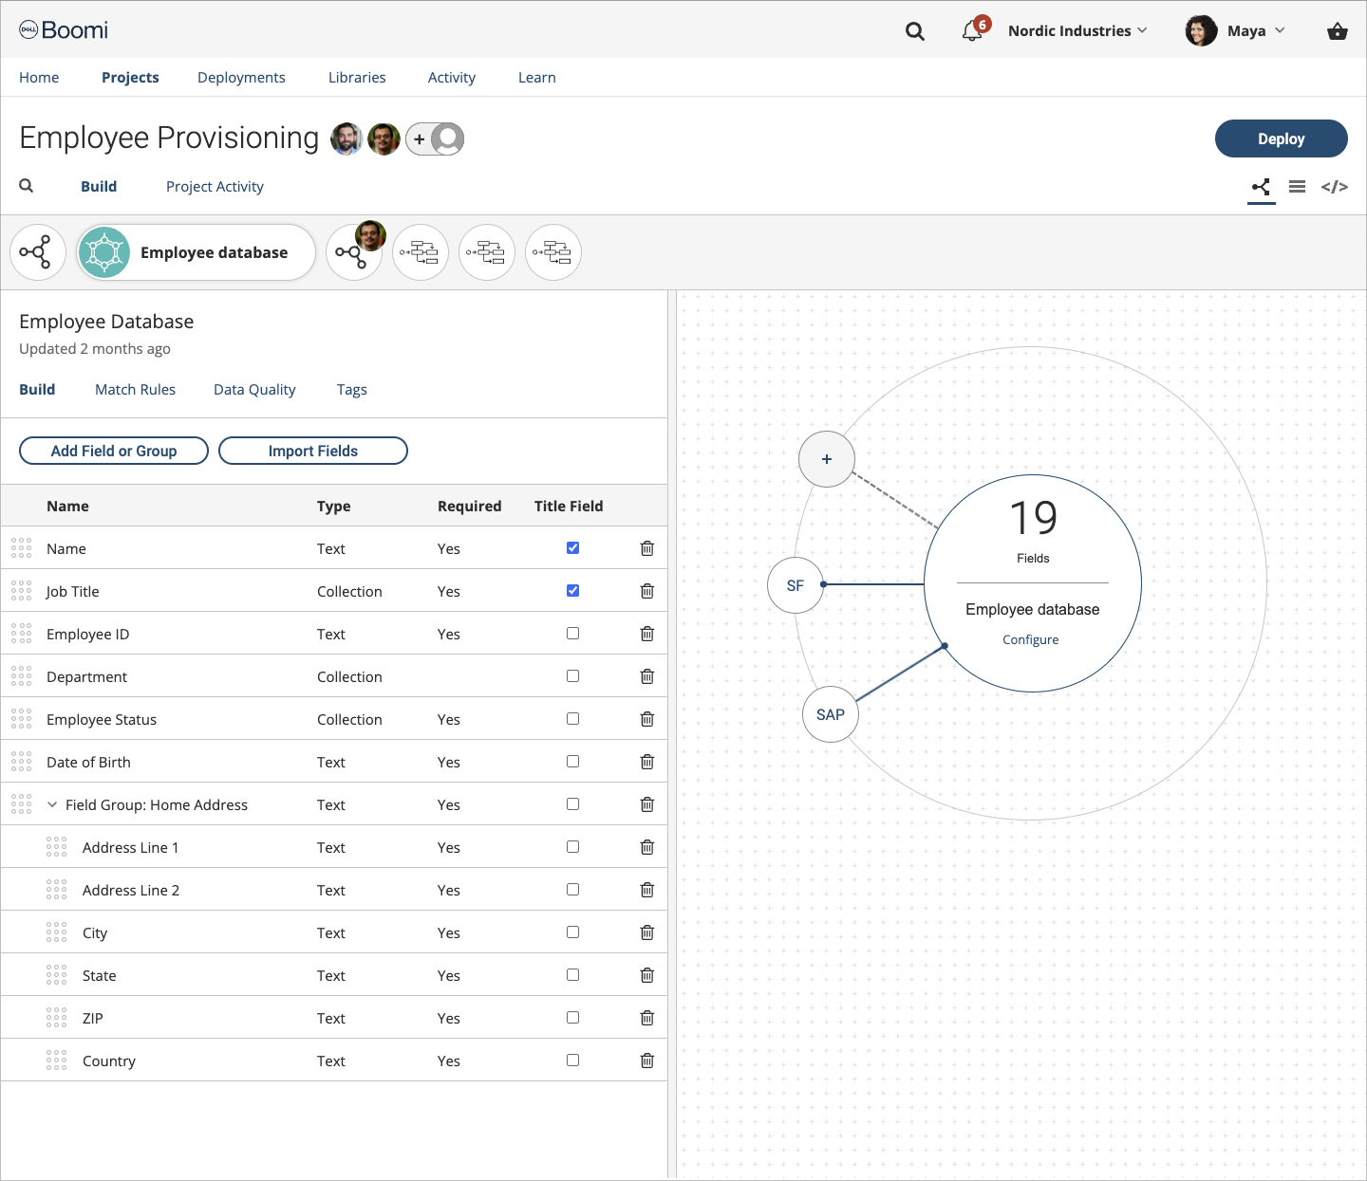Open the shopping basket icon
The width and height of the screenshot is (1367, 1181).
coord(1337,31)
